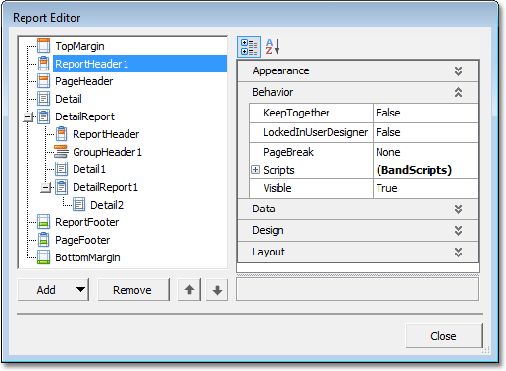Screen dimensions: 506x371
Task: Click the Layout category header text
Action: tap(269, 253)
